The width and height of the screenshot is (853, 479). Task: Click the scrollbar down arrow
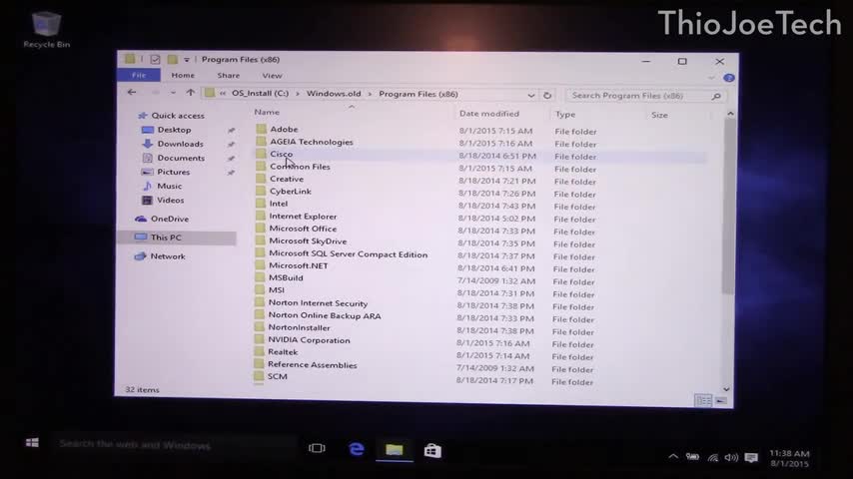(x=726, y=389)
